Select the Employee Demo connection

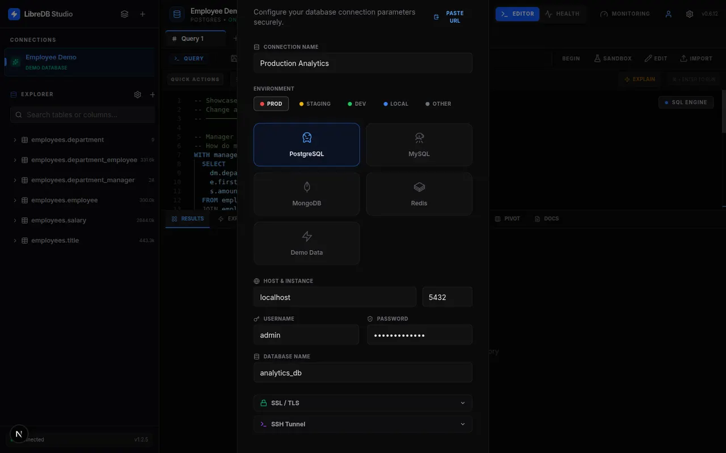[79, 62]
